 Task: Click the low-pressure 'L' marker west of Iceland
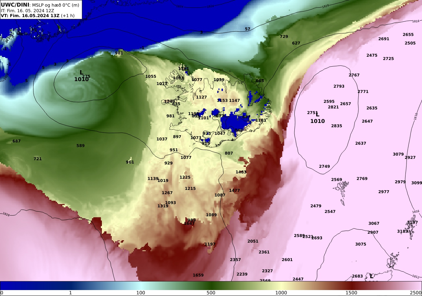[x=81, y=73]
